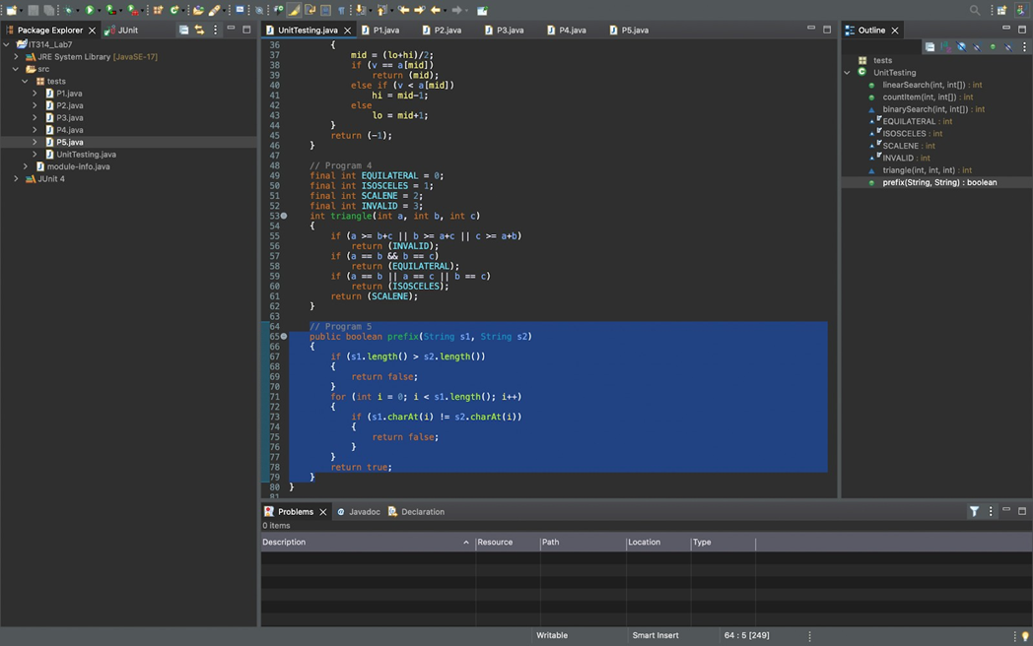
Task: Toggle Block Selection Mode
Action: (325, 11)
